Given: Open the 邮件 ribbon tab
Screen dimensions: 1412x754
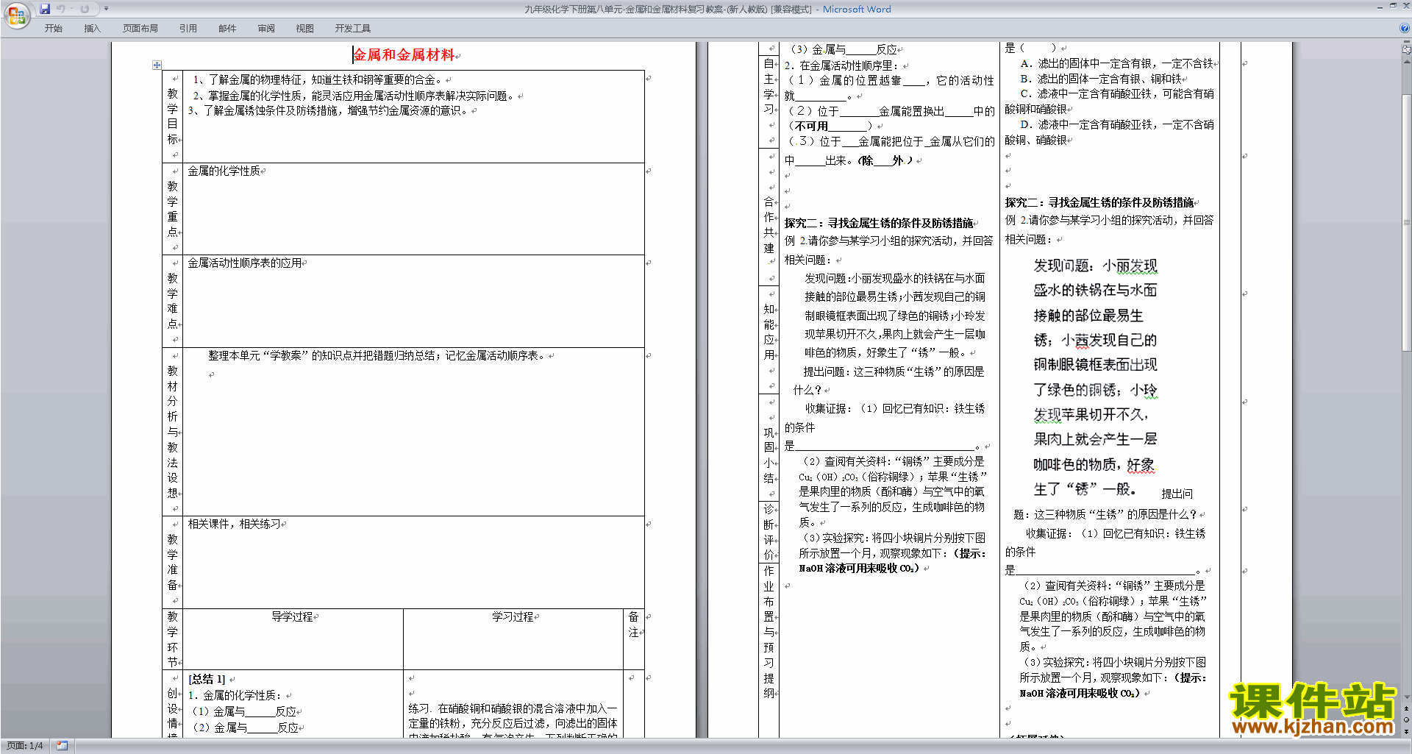Looking at the screenshot, I should tap(227, 28).
